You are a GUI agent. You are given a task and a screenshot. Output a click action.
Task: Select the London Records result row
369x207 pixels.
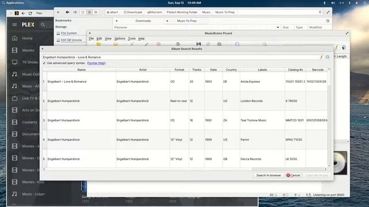point(185,101)
